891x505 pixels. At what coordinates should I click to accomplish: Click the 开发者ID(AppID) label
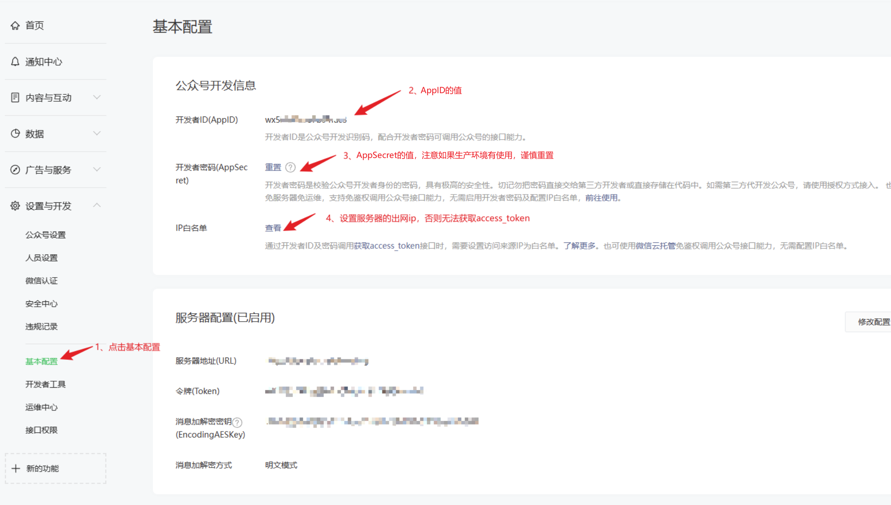(x=207, y=120)
